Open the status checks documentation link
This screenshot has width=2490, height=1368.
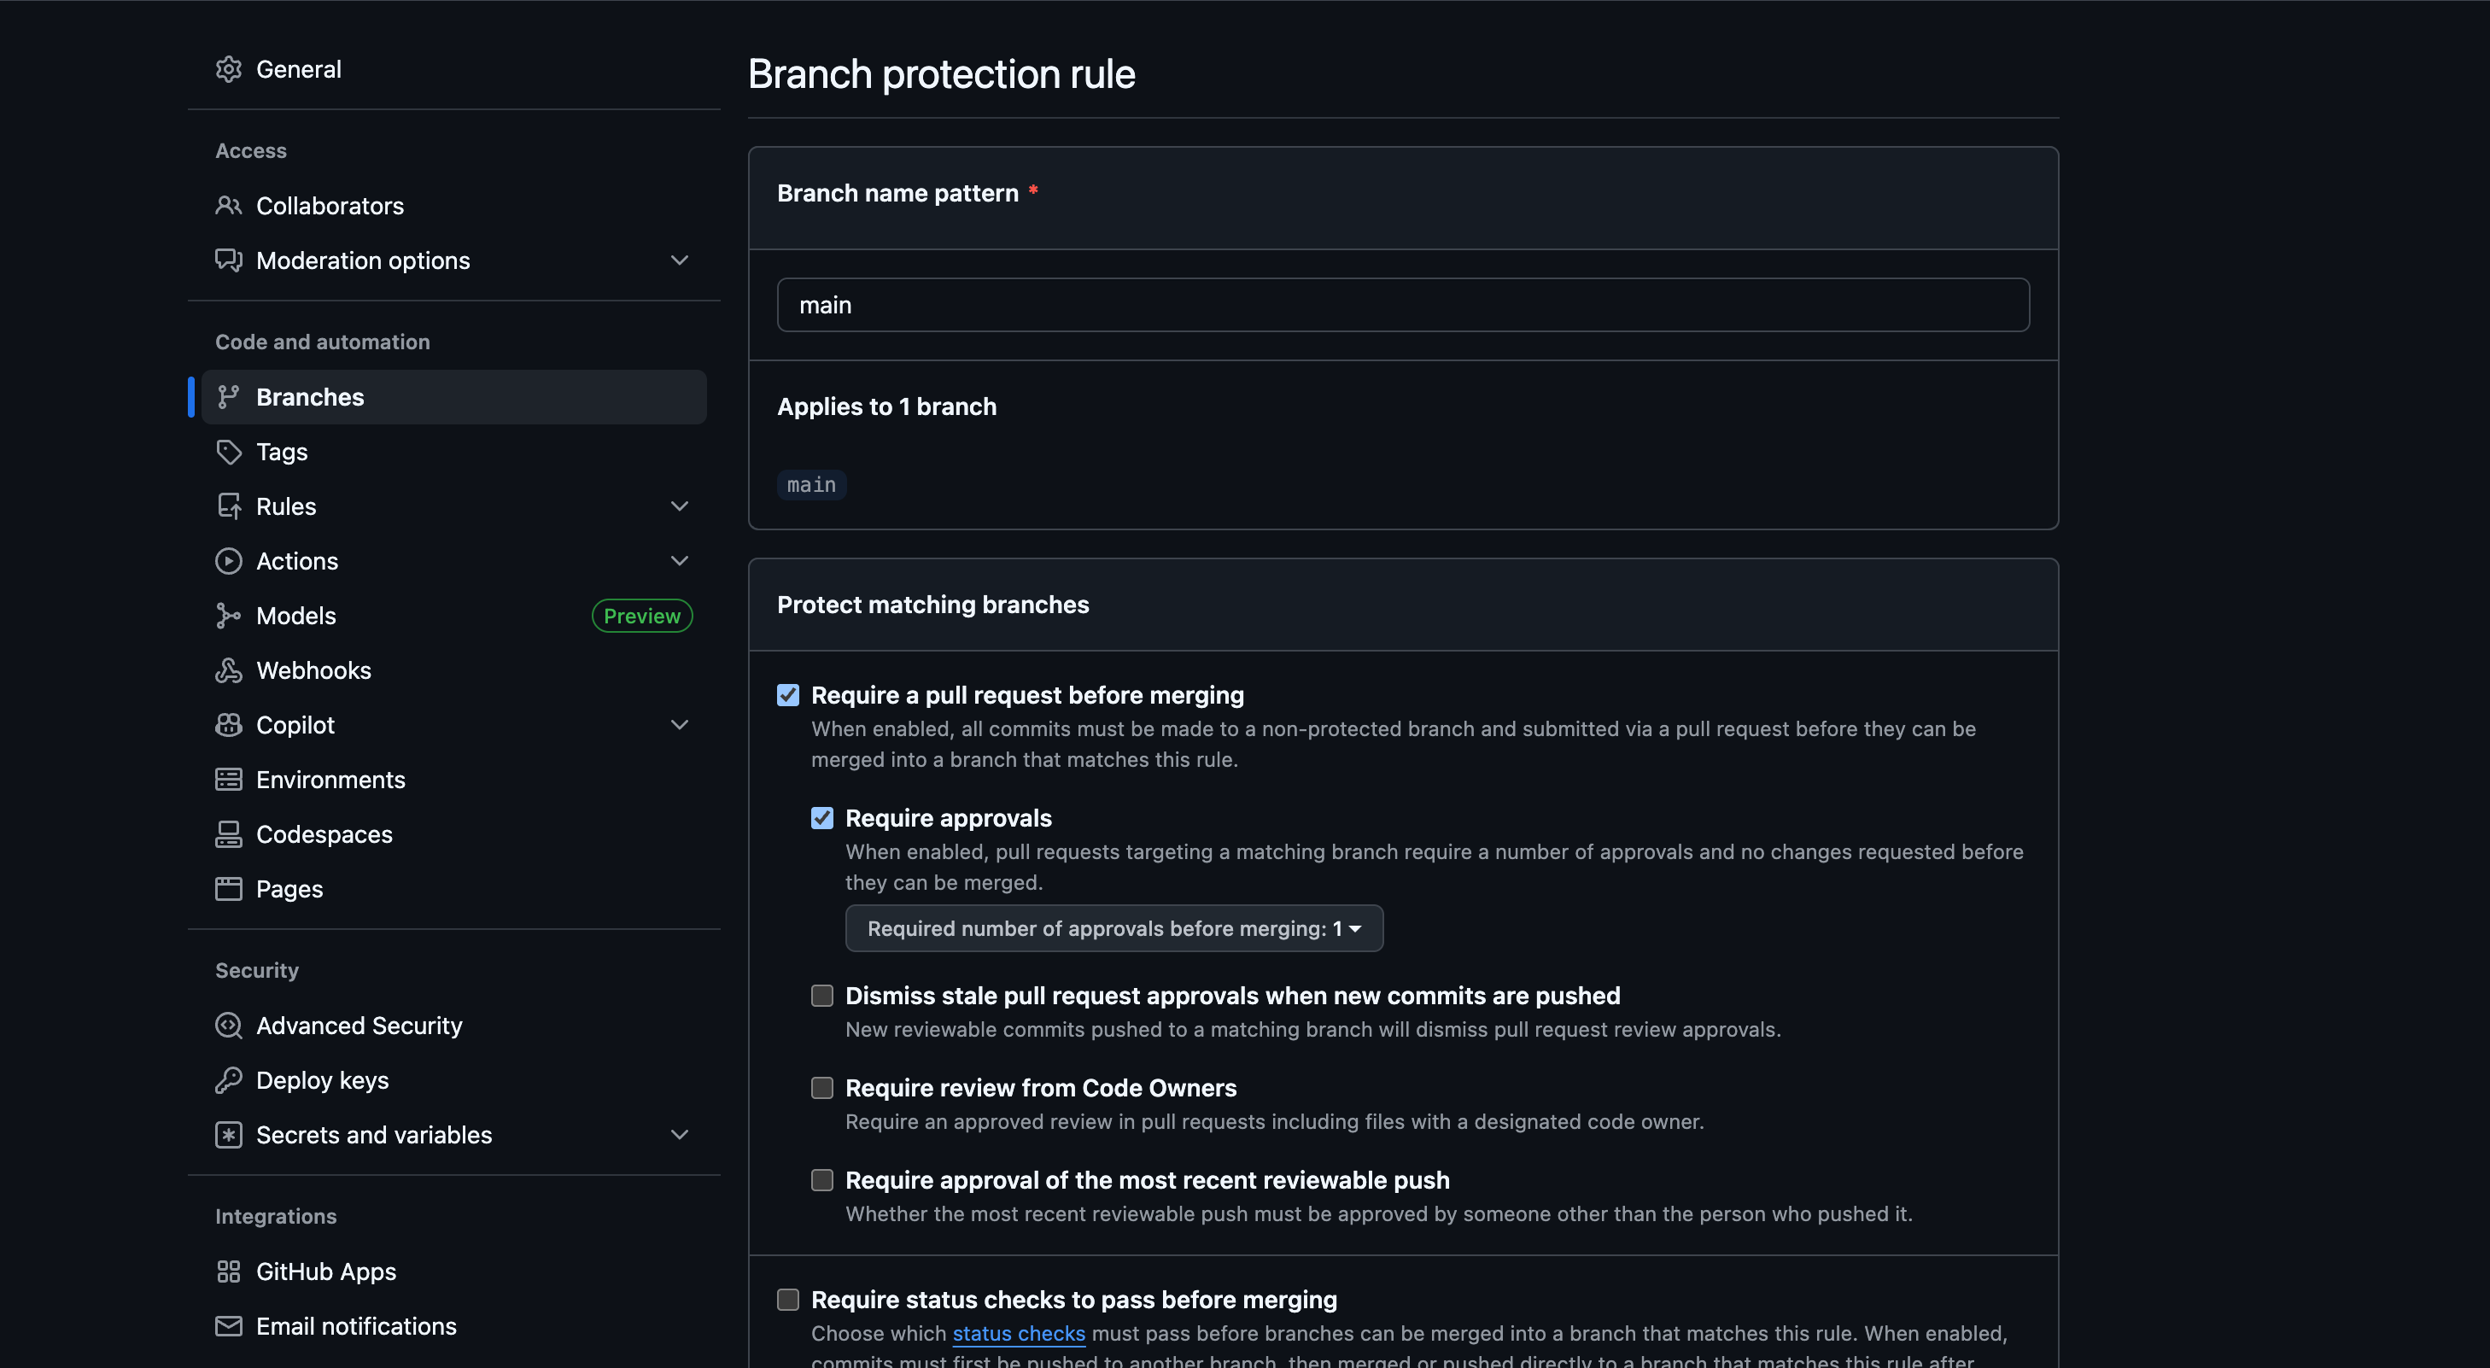point(1018,1333)
